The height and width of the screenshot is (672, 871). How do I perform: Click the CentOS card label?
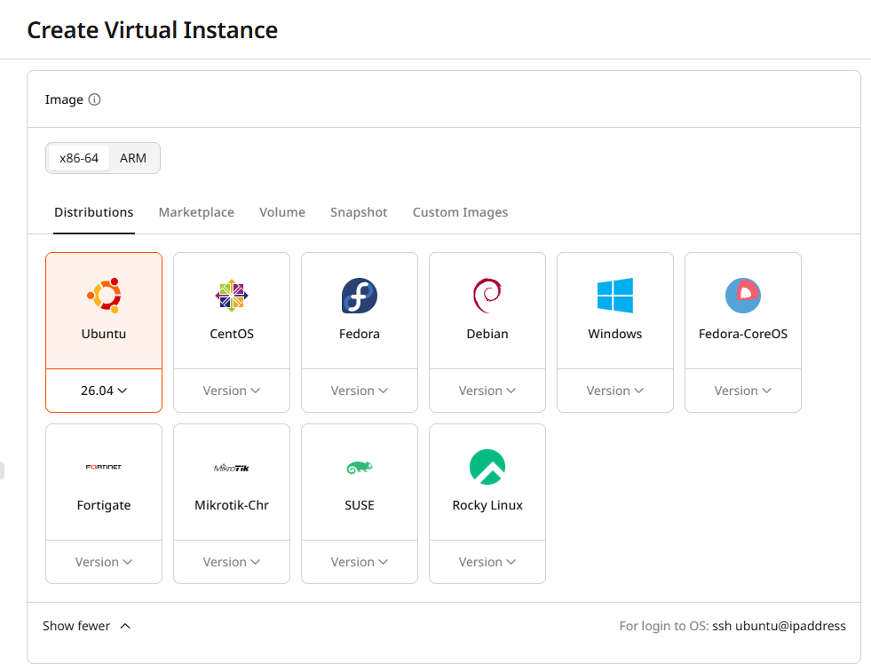[x=232, y=334]
